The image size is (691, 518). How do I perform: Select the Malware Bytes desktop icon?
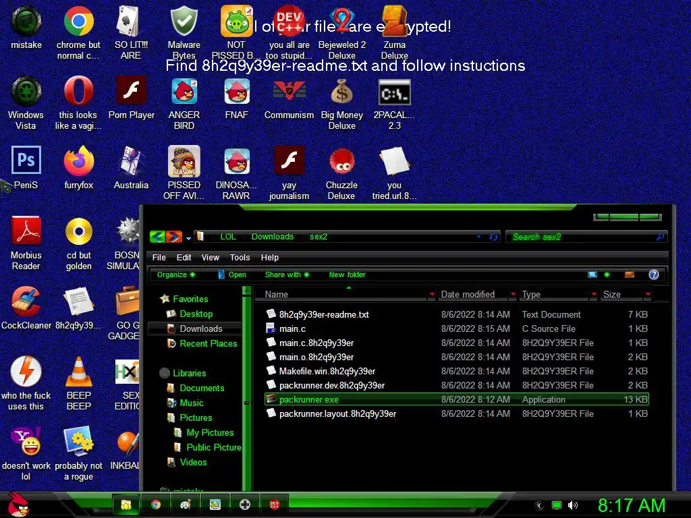pos(184,32)
